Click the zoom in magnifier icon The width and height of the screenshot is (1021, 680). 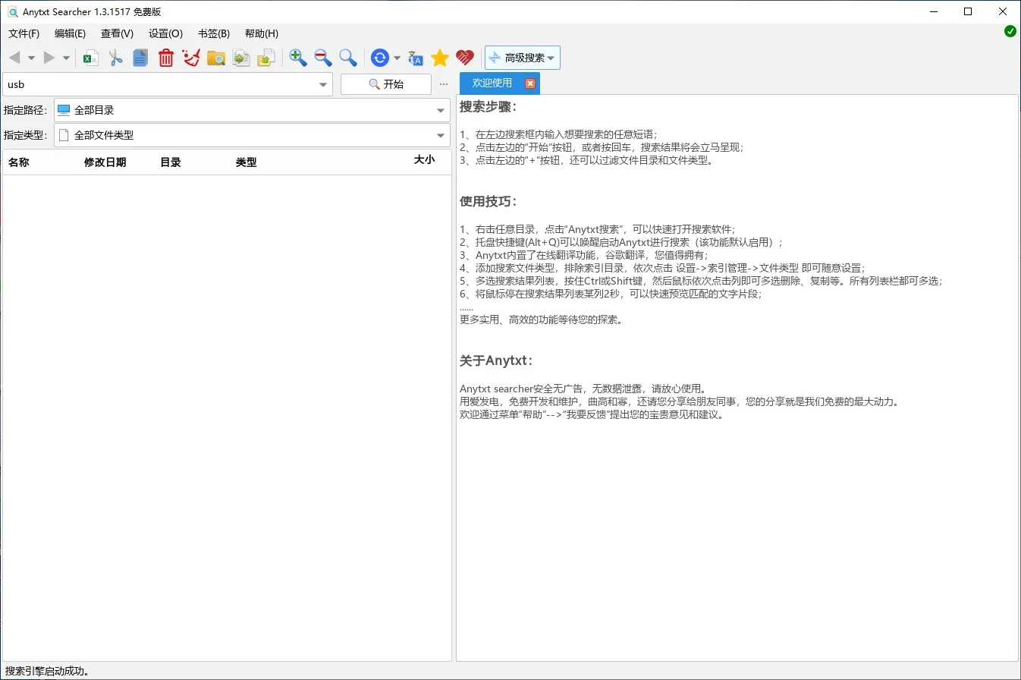tap(298, 58)
